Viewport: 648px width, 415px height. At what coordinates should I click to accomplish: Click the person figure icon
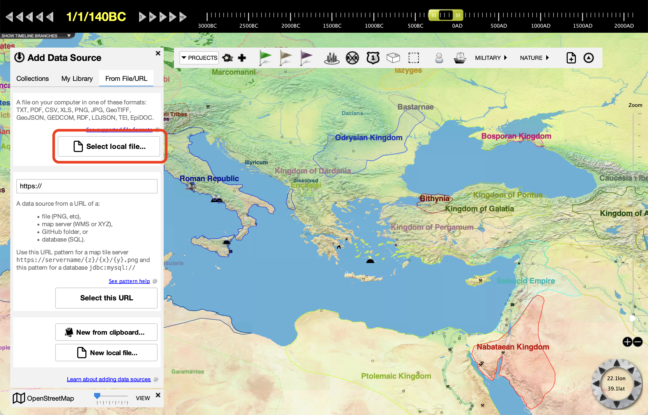click(x=439, y=58)
